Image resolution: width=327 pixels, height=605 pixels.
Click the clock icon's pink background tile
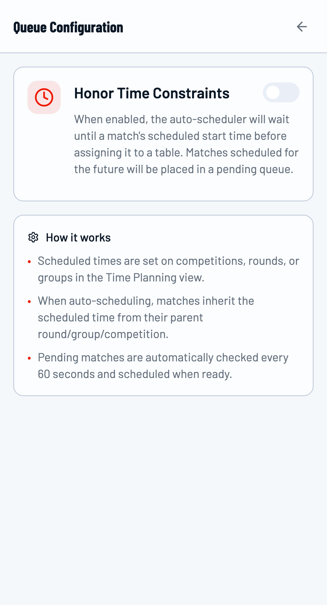coord(44,97)
